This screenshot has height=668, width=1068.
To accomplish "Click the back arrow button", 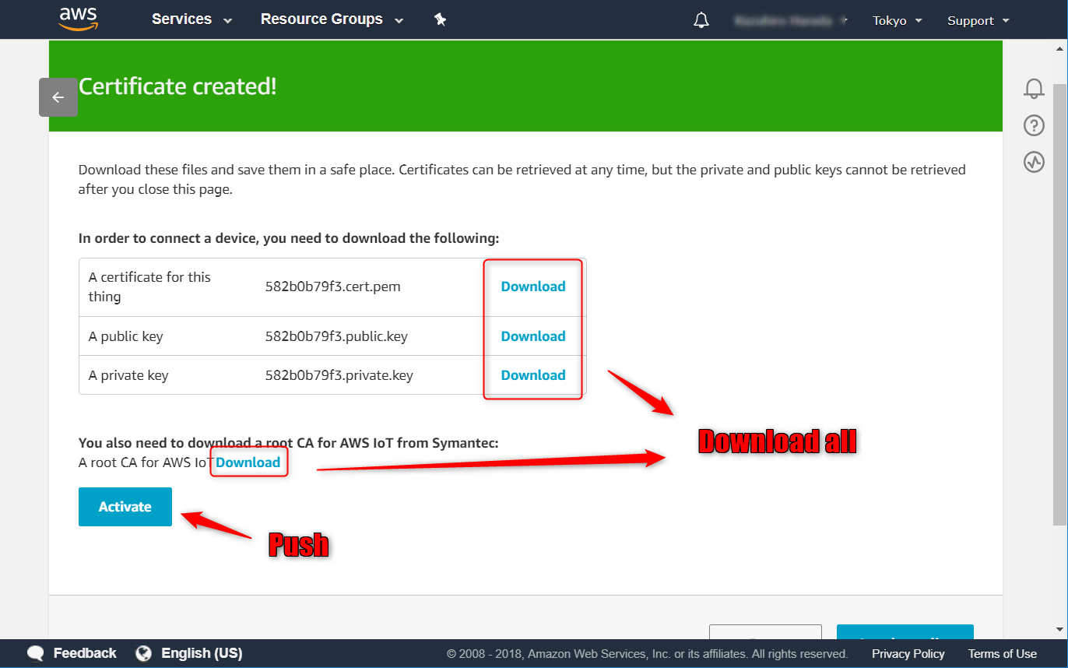I will point(58,97).
